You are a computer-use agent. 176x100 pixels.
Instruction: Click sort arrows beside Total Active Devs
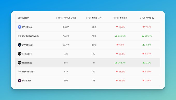(x=57, y=18)
